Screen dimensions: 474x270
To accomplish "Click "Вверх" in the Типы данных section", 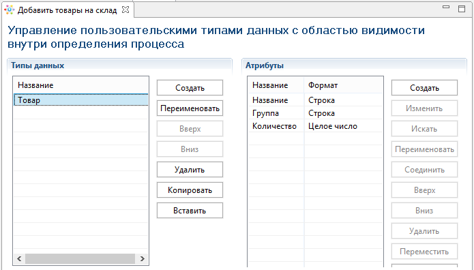I will click(x=190, y=128).
